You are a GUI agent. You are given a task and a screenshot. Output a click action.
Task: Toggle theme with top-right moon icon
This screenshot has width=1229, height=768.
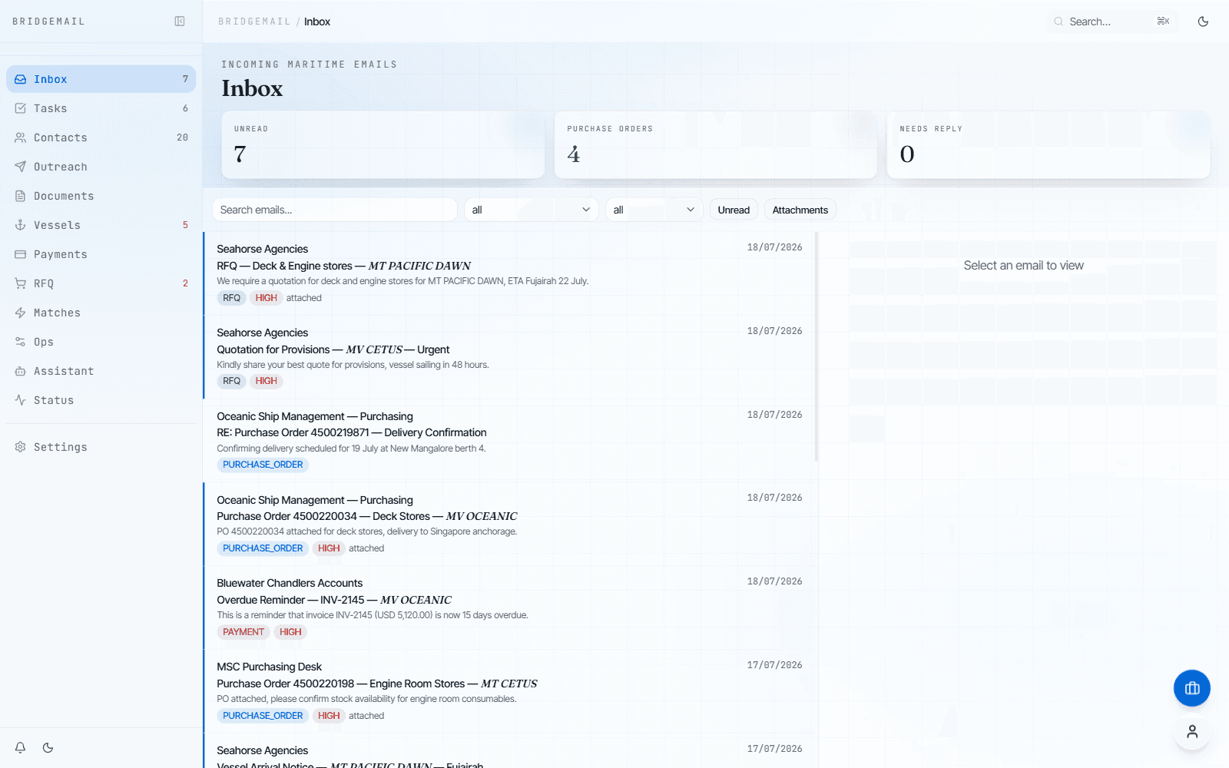[x=1203, y=22]
